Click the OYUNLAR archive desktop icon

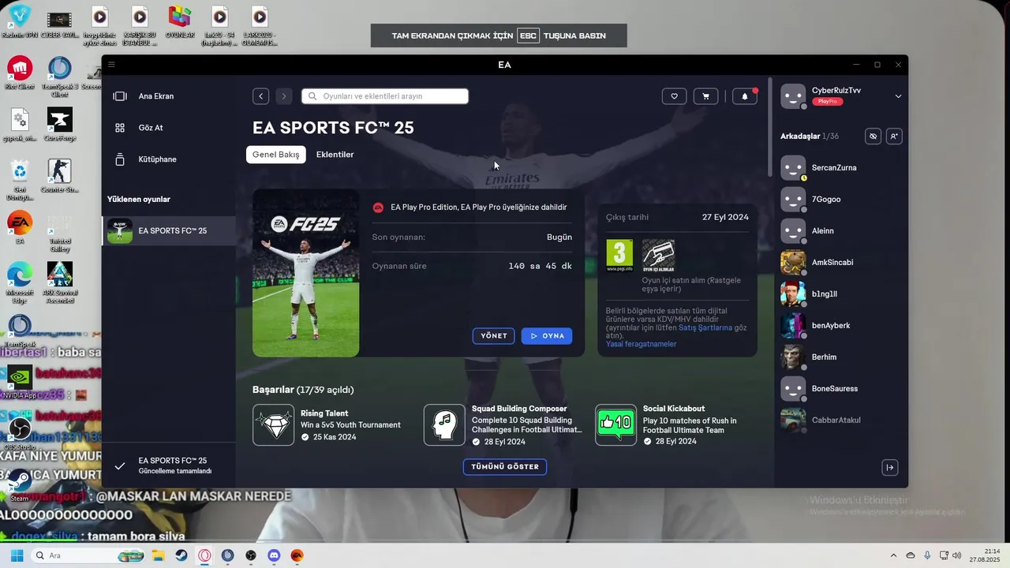180,21
